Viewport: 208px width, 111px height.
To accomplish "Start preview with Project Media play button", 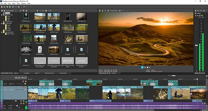I will click(38, 11).
